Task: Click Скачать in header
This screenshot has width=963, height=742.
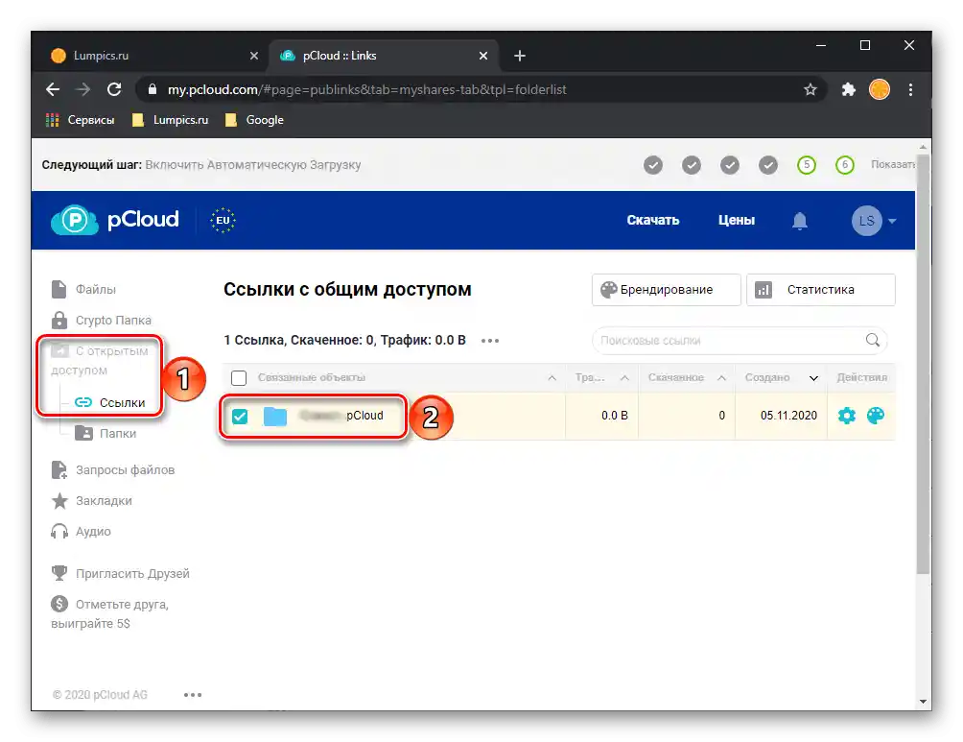Action: 652,220
